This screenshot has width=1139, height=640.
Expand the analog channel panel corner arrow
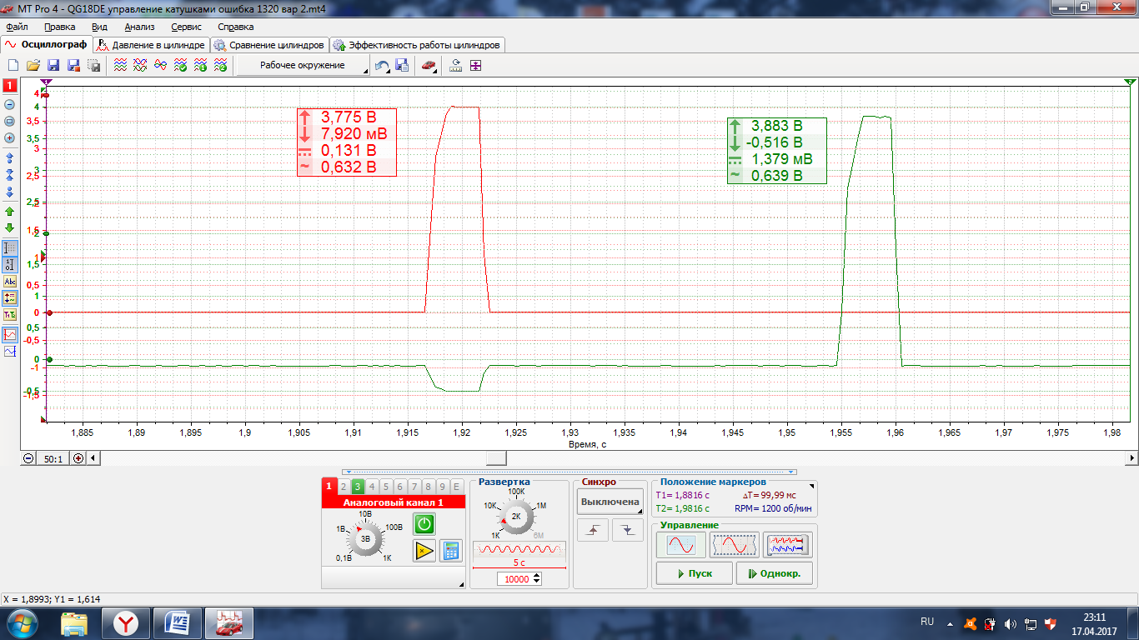[461, 585]
